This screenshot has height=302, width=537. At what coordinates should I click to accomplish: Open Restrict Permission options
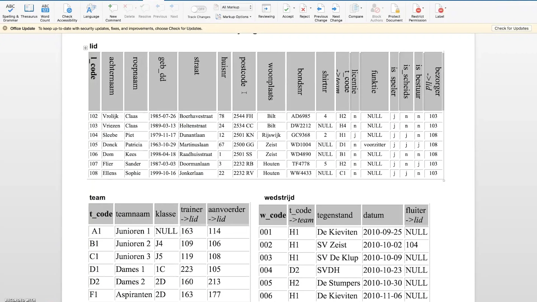click(x=417, y=12)
